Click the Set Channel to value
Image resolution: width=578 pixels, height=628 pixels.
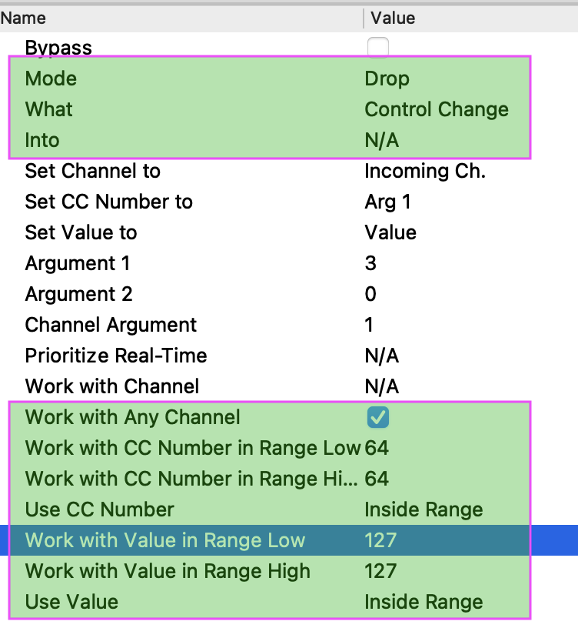(x=424, y=171)
